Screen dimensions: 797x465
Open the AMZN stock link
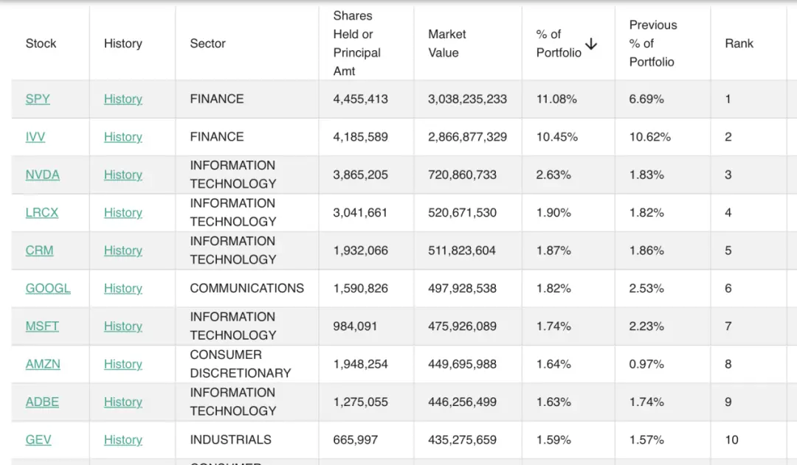[x=43, y=364]
